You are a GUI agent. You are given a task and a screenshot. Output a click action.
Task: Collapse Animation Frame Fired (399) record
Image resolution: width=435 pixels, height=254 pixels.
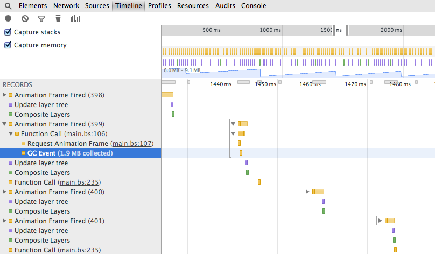point(5,124)
